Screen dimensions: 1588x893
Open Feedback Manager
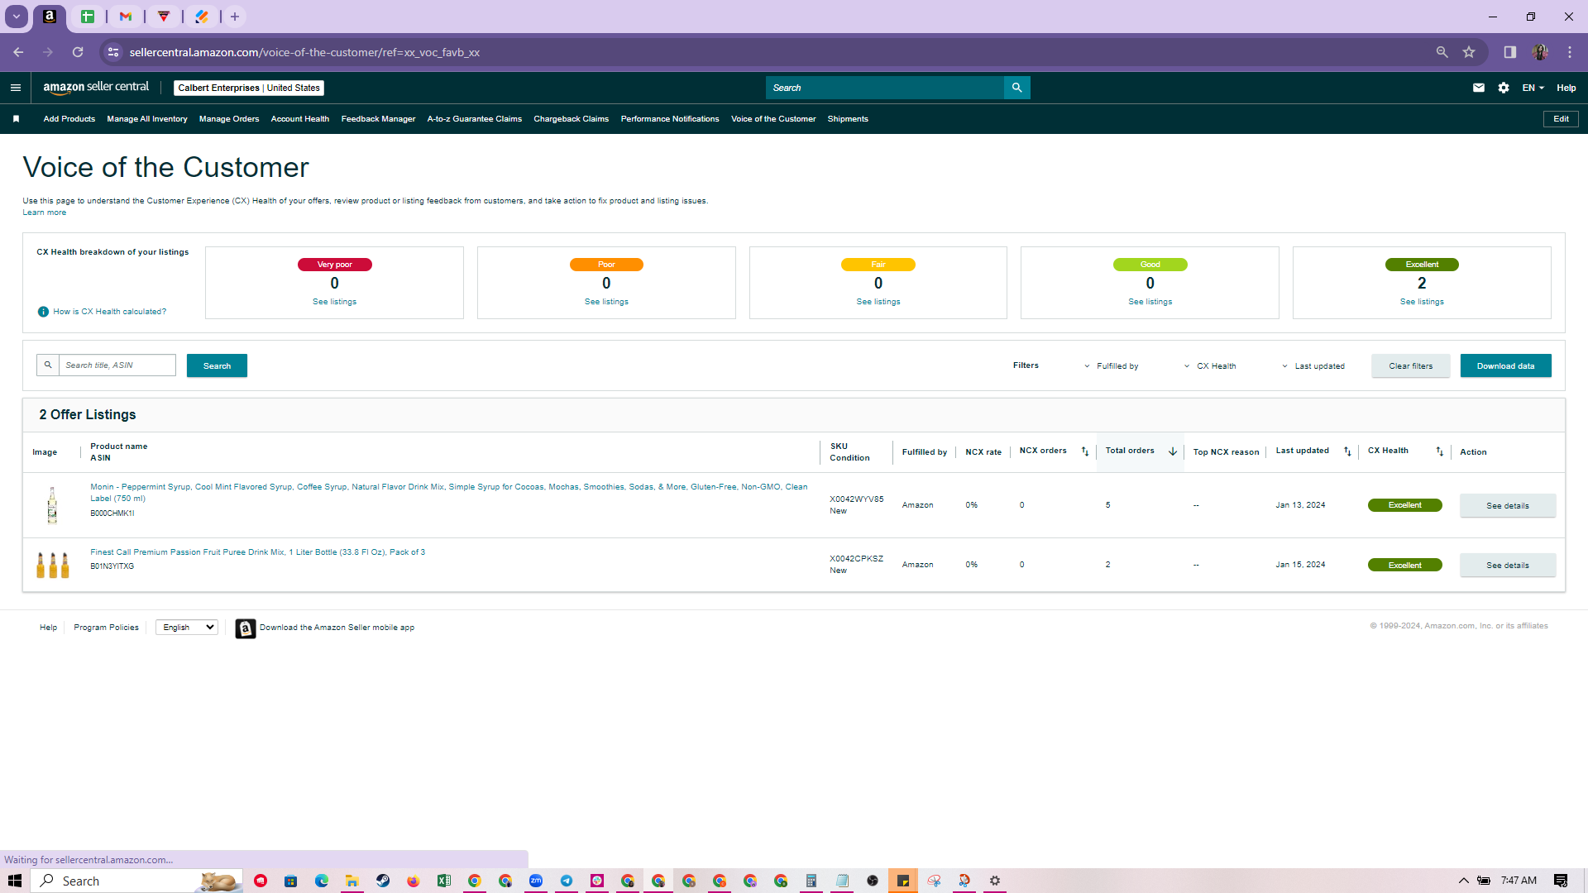coord(379,119)
